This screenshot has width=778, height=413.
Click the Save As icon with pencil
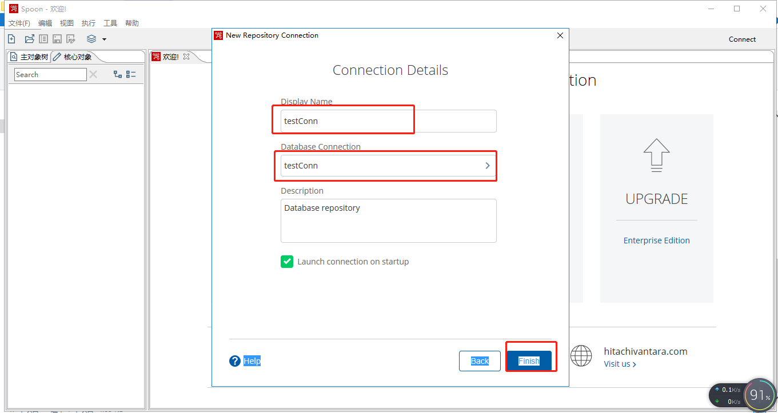(x=71, y=39)
